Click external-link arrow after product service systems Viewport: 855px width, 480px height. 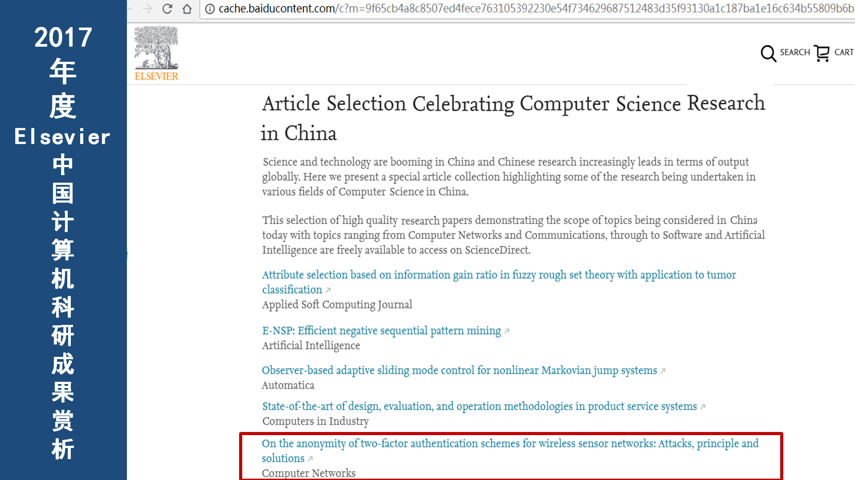coord(703,407)
